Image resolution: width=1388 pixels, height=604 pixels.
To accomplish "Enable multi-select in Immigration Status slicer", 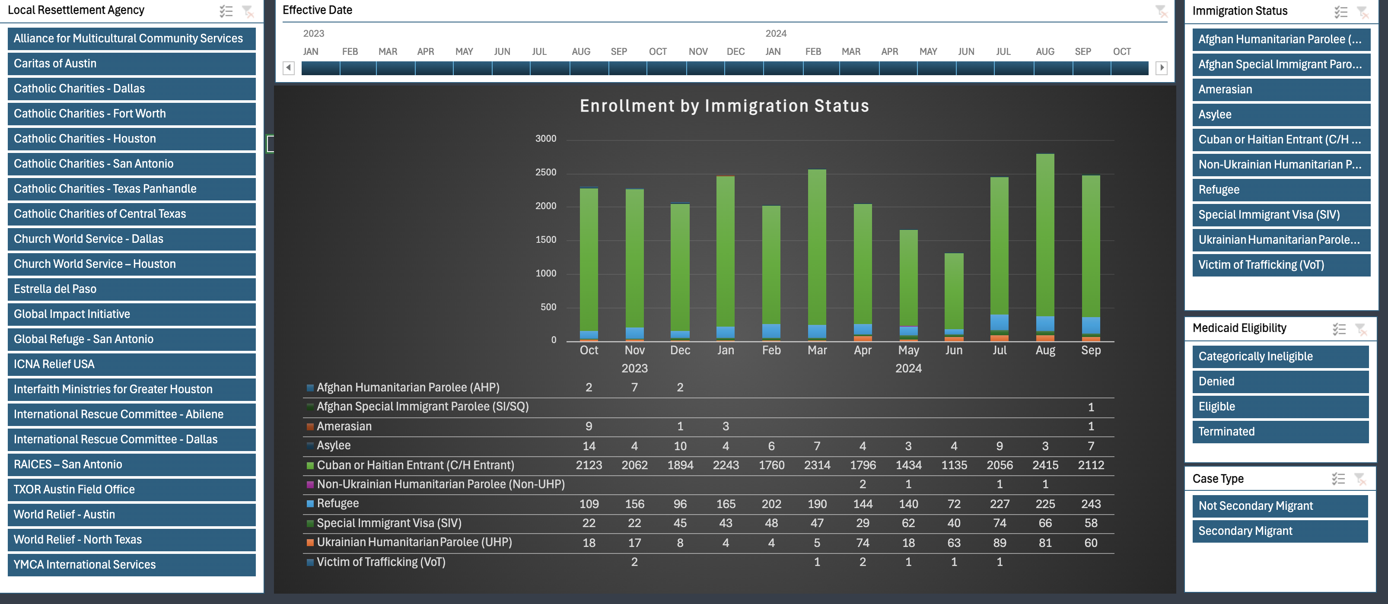I will 1340,11.
